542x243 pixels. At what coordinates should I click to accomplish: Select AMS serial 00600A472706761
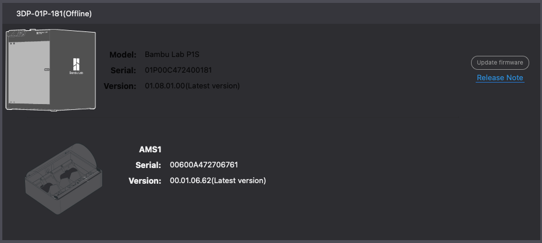point(204,165)
